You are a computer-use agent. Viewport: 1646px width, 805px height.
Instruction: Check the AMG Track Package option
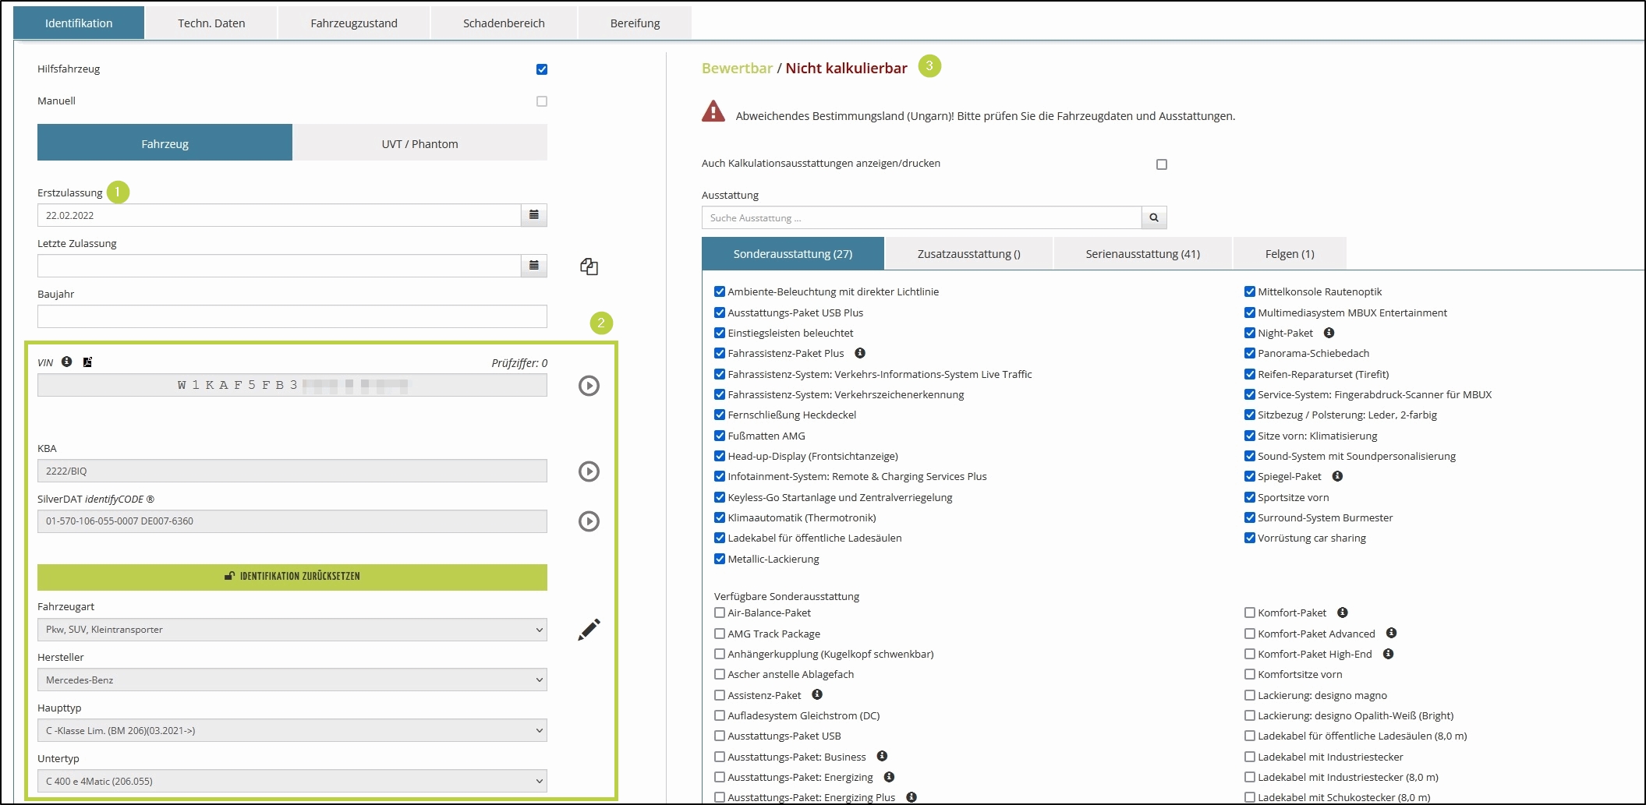pyautogui.click(x=720, y=634)
